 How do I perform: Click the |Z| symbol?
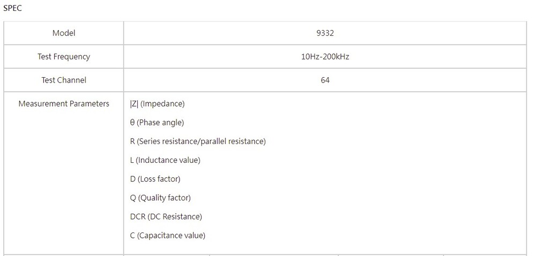[134, 104]
